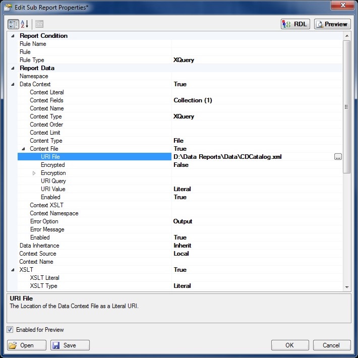Click Save with floppy disk icon
The image size is (358, 358).
70,345
